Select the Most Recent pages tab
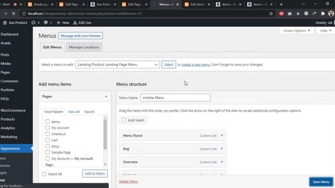The height and width of the screenshot is (188, 335). 53,112
